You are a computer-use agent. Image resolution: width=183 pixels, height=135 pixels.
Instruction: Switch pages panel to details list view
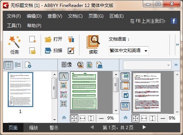[x=18, y=65]
